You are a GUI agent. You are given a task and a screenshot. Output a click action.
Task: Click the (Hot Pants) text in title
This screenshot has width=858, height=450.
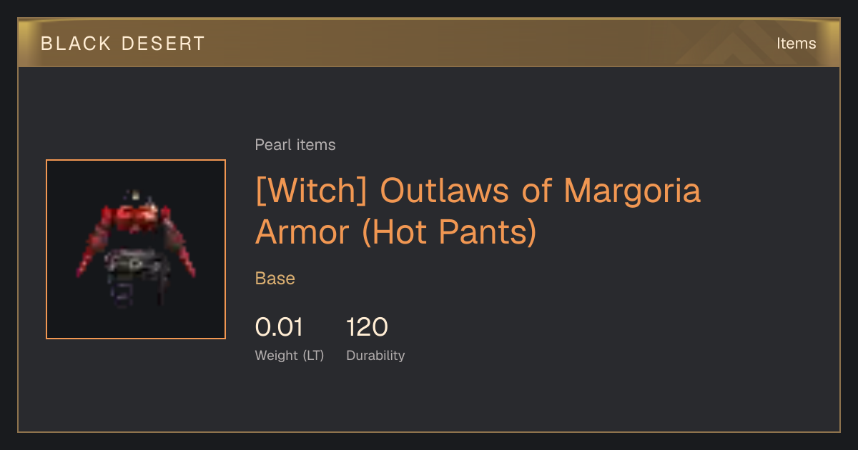coord(450,232)
